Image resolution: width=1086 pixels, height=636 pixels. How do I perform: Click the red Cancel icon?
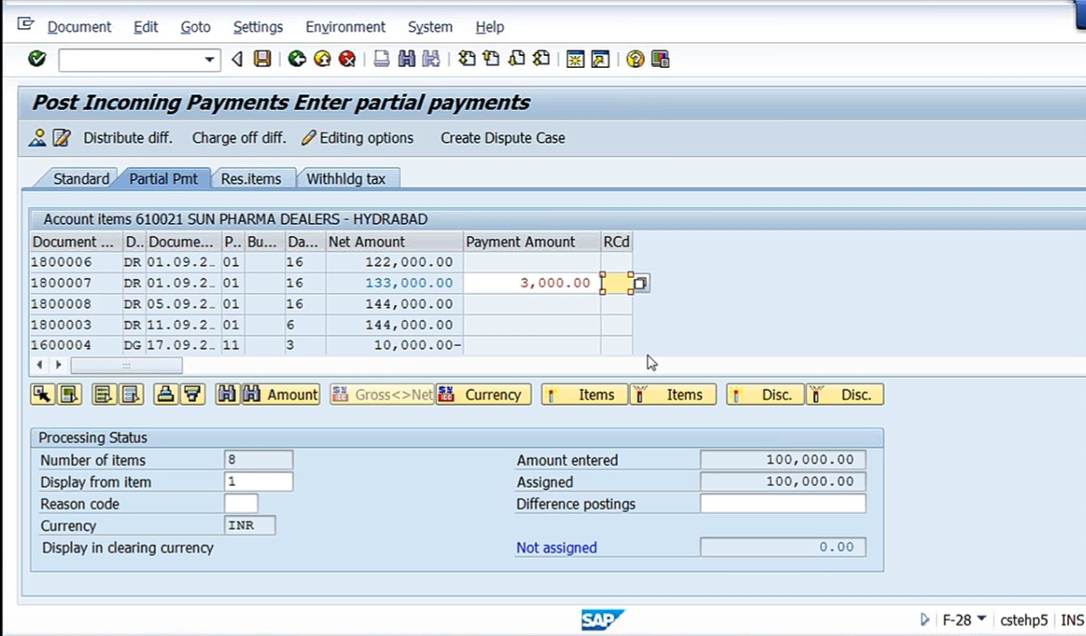tap(347, 59)
